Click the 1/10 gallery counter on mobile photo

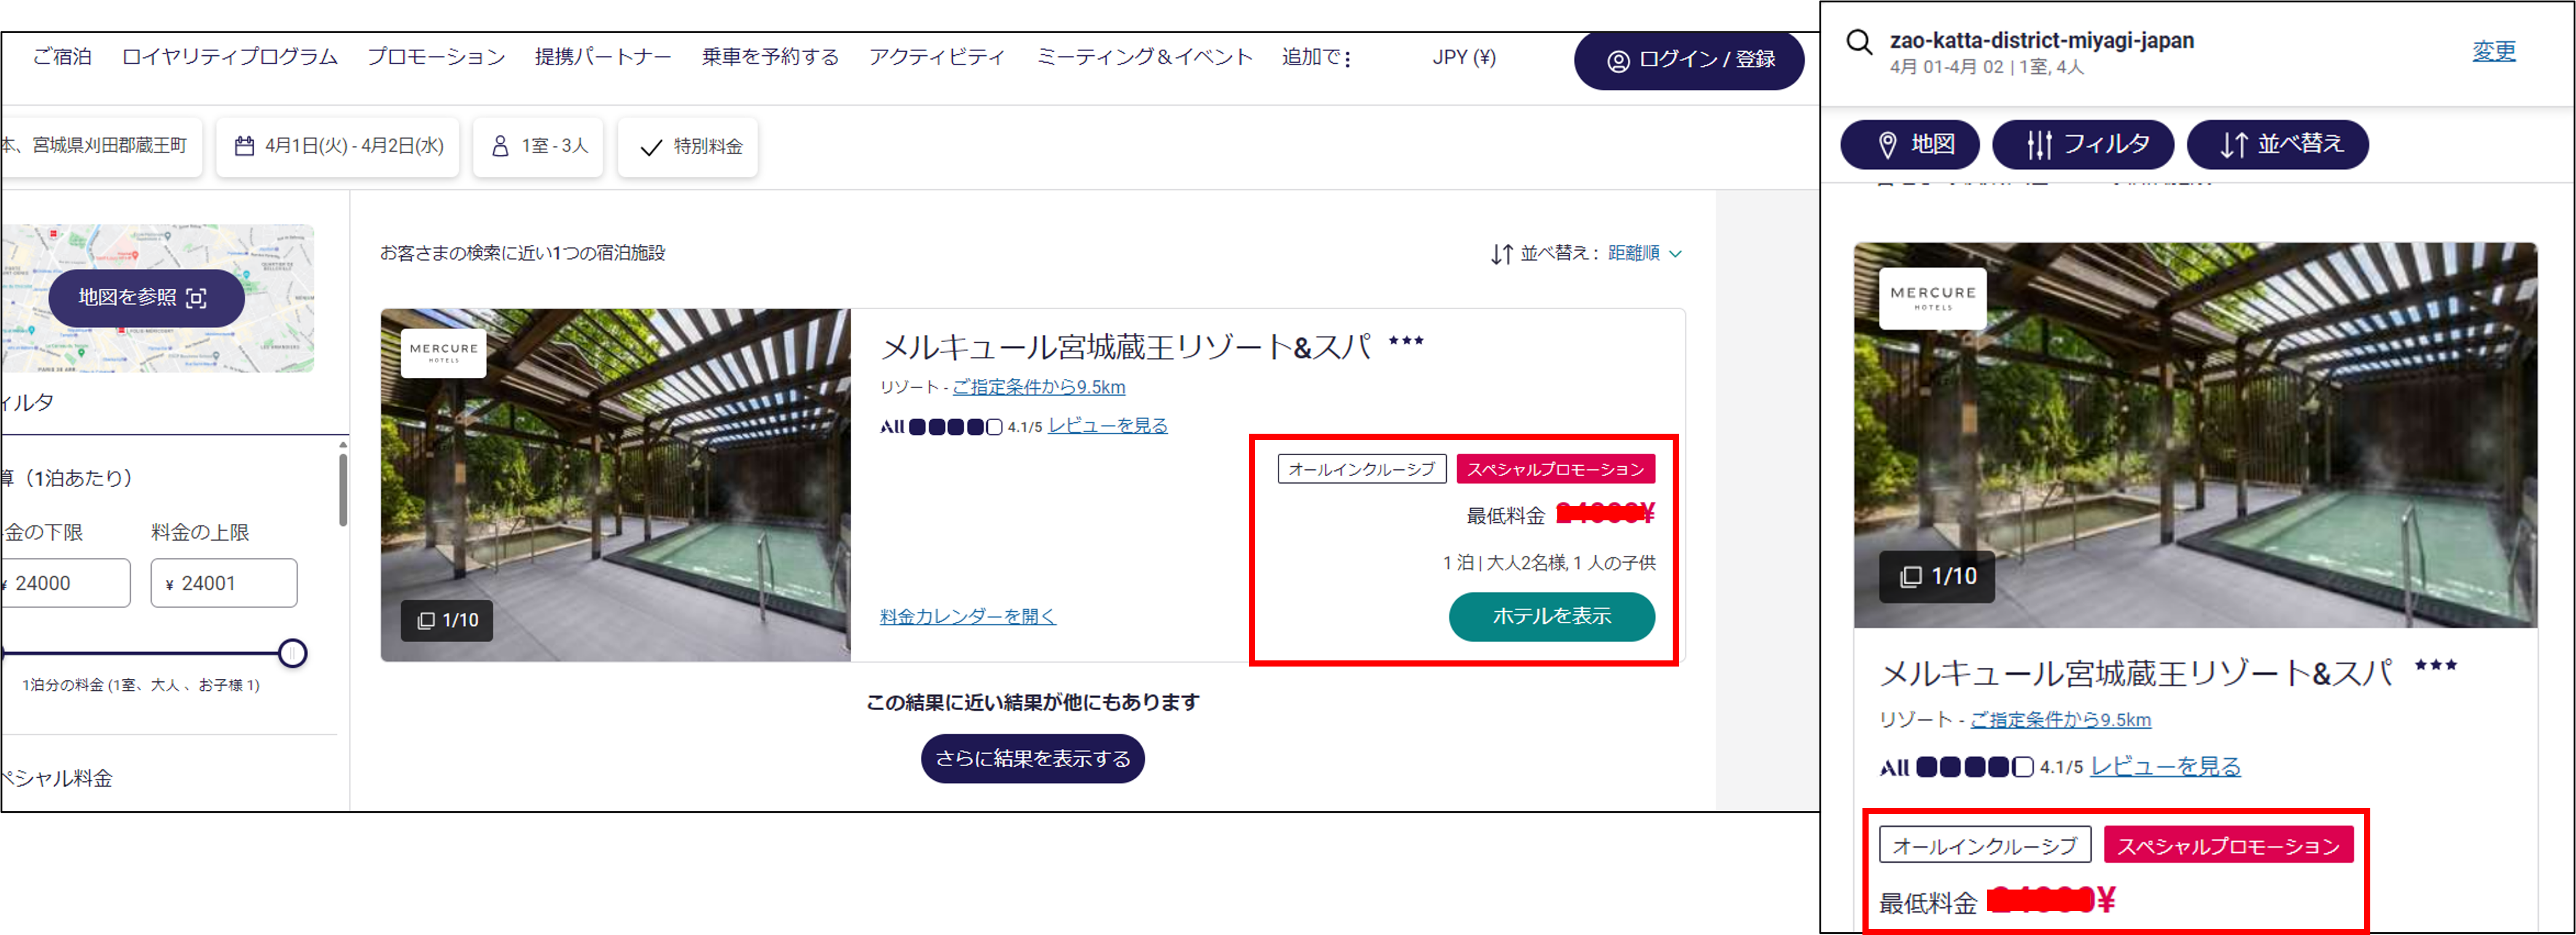point(1936,576)
